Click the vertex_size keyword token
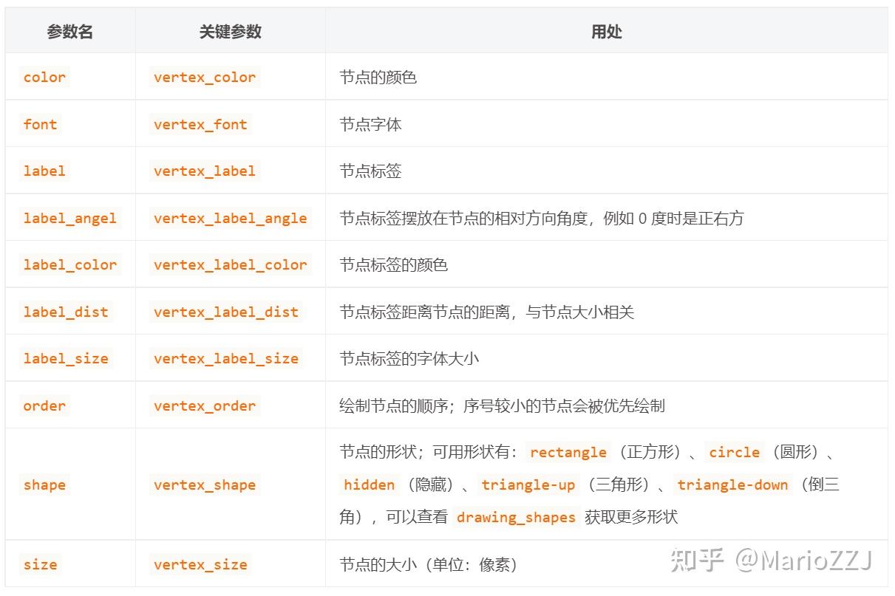Viewport: 895px width, 596px height. click(x=200, y=564)
